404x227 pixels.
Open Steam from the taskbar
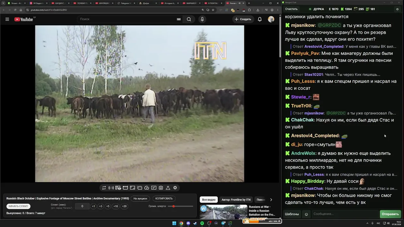[195, 224]
